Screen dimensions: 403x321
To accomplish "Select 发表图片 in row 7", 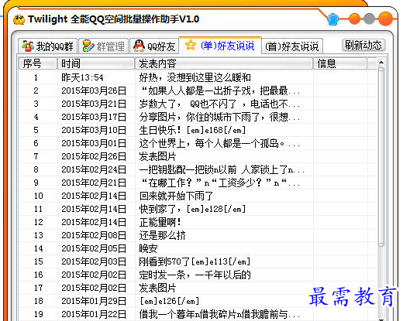I will pyautogui.click(x=157, y=156).
